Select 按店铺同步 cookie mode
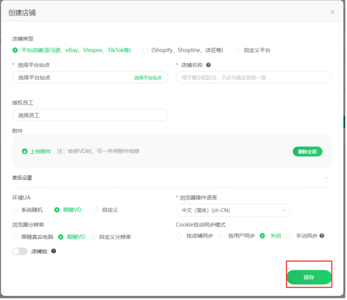Screen dimensions: 347x300 (x=179, y=237)
